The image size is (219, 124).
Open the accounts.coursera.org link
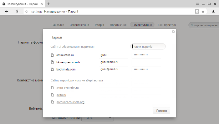click(70, 102)
